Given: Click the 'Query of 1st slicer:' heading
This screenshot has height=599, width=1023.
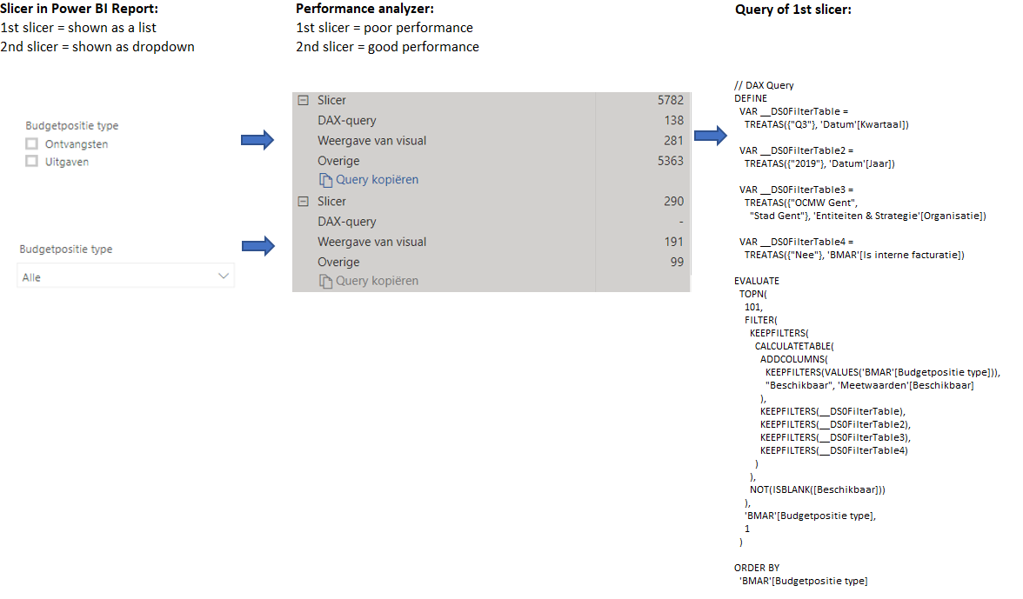Looking at the screenshot, I should (792, 10).
